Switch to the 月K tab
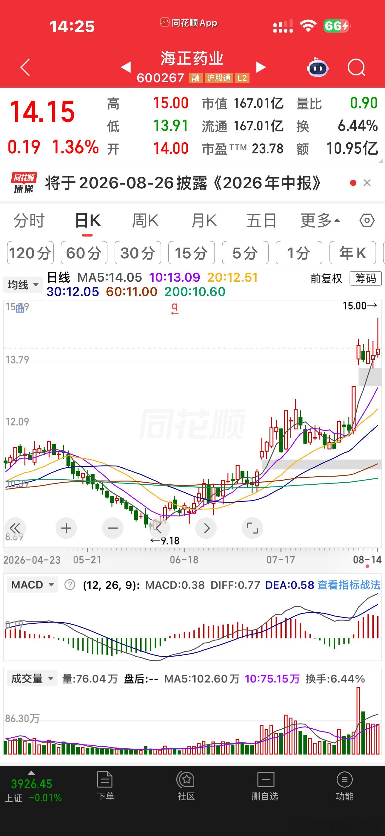This screenshot has height=836, width=385. (204, 221)
